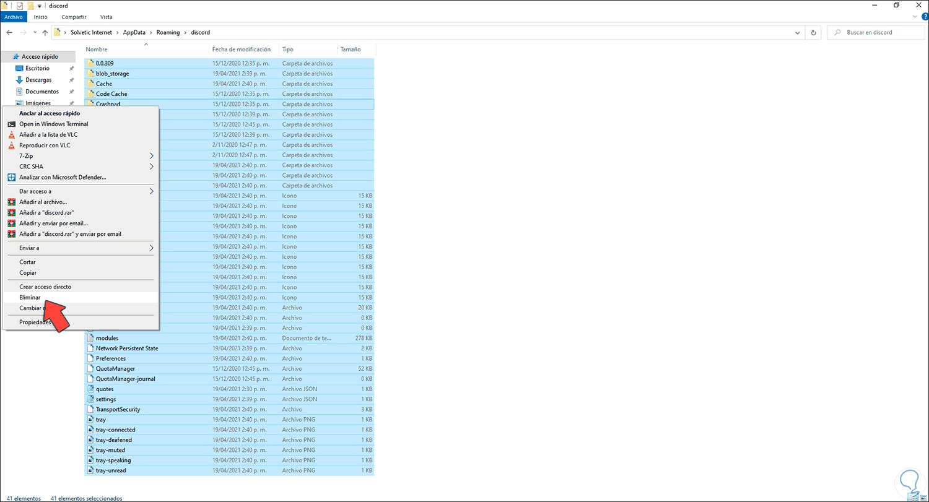Open the Customize Quick Access Toolbar arrow
The width and height of the screenshot is (929, 502).
(39, 6)
